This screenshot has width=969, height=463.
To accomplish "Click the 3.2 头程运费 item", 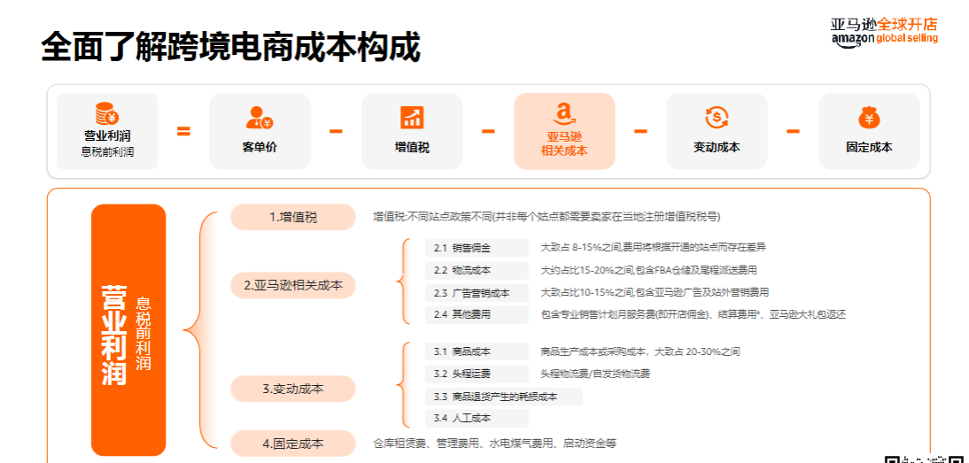I will [477, 374].
